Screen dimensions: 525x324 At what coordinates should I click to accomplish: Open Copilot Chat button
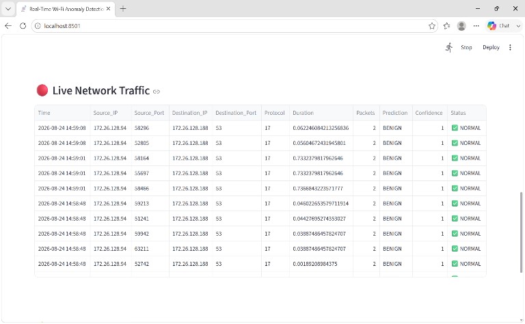point(498,26)
